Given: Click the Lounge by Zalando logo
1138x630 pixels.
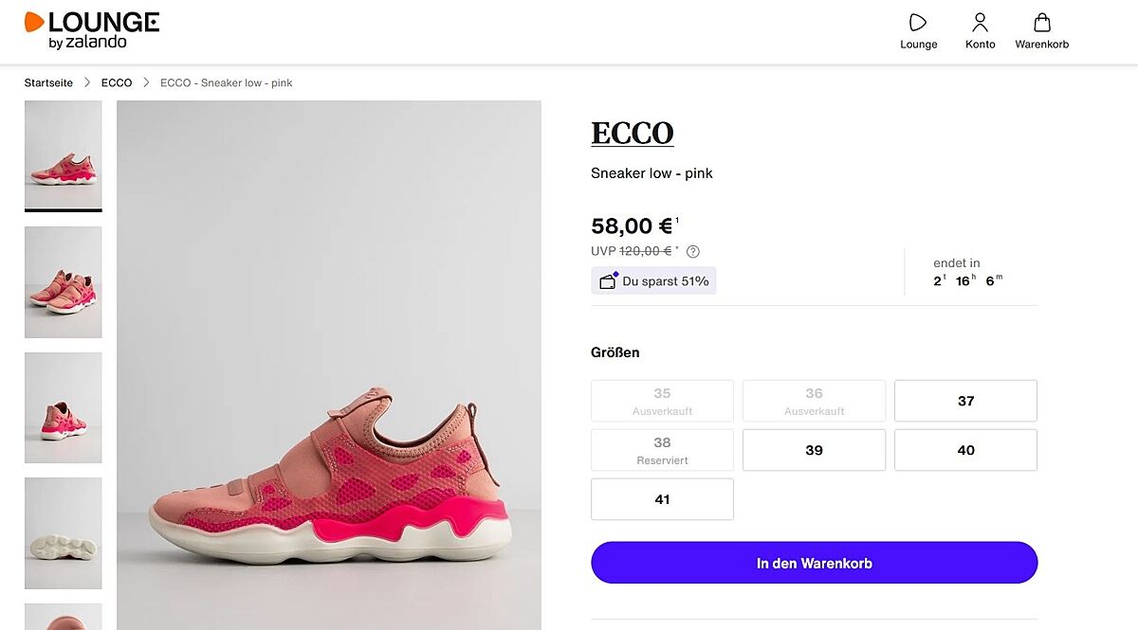Looking at the screenshot, I should click(92, 30).
